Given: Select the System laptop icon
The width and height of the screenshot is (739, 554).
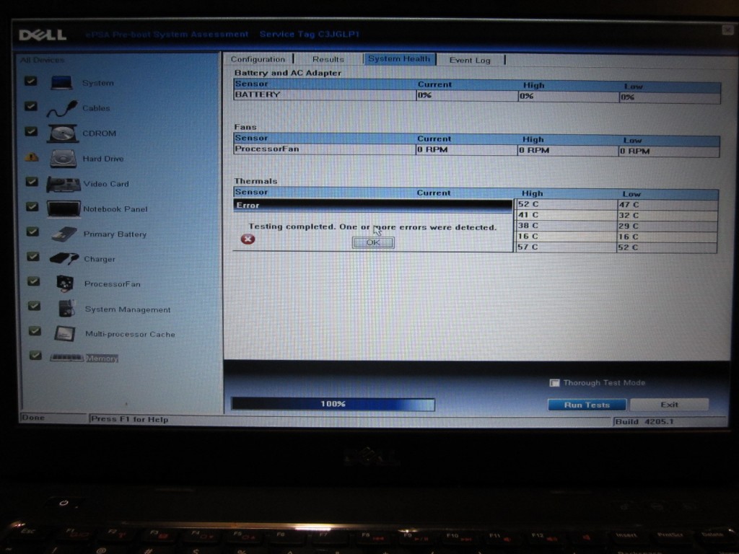Looking at the screenshot, I should 62,83.
